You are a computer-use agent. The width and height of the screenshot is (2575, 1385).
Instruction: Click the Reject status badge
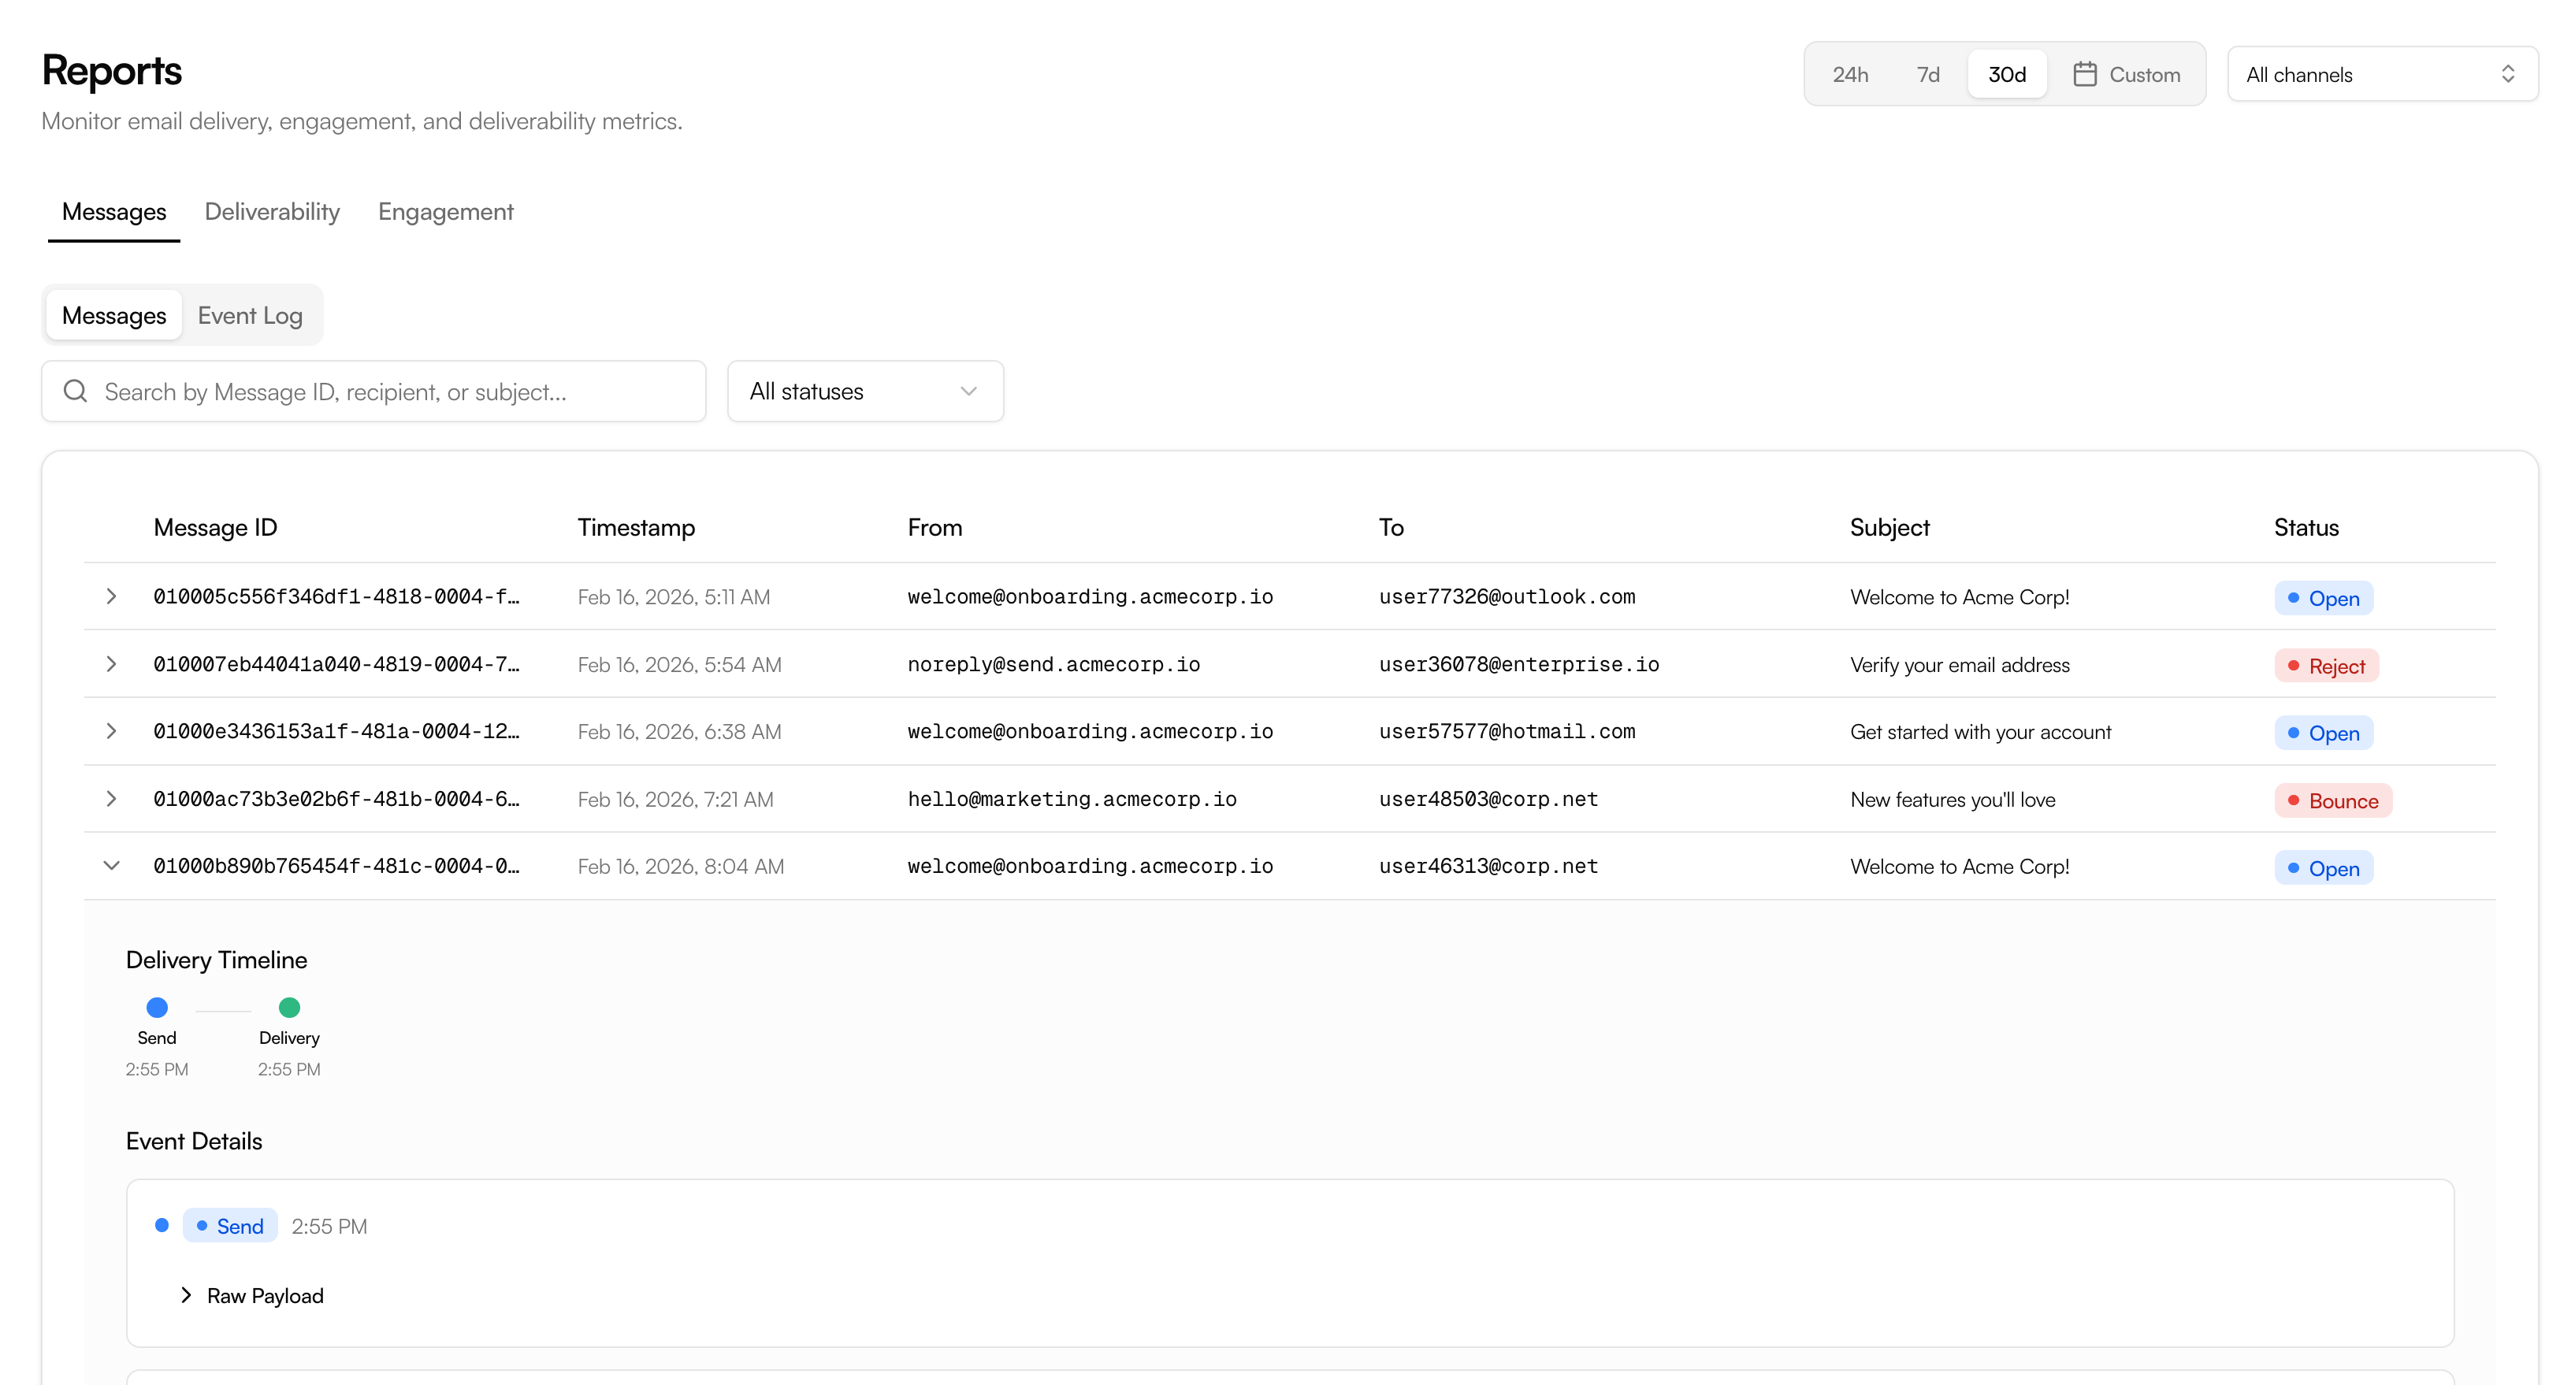(x=2326, y=666)
